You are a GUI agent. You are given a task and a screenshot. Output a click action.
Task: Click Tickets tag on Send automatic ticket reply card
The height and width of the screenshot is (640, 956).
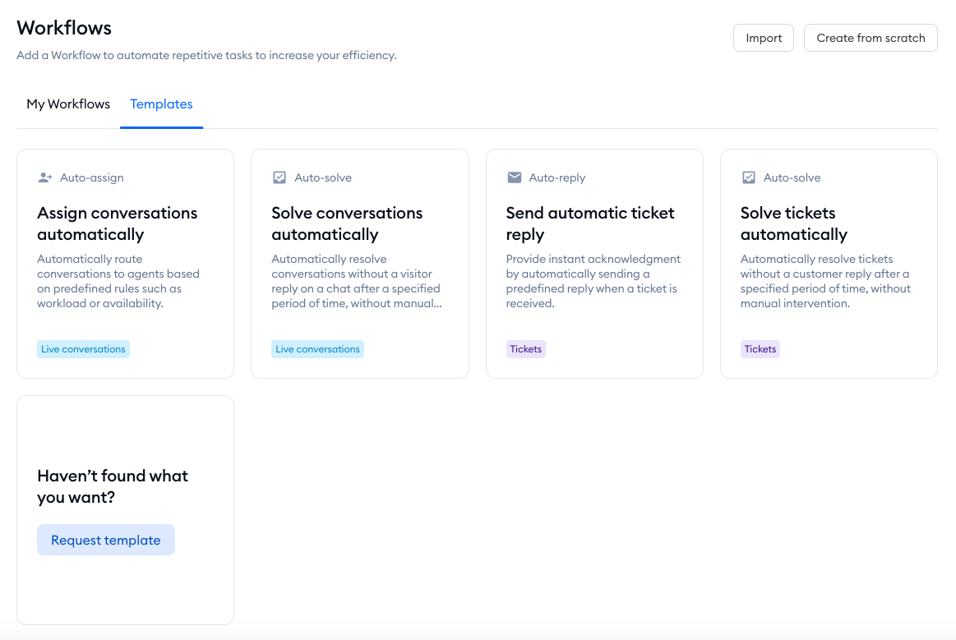(x=526, y=349)
